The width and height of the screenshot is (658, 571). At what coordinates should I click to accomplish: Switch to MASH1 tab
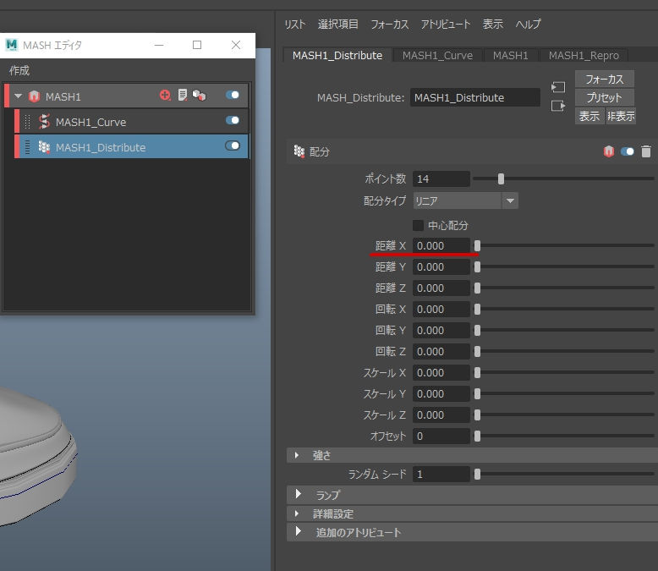tap(510, 56)
